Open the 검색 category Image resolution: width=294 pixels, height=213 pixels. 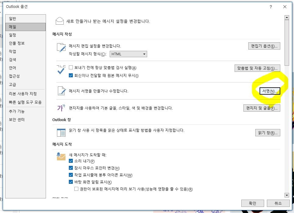pyautogui.click(x=26, y=60)
